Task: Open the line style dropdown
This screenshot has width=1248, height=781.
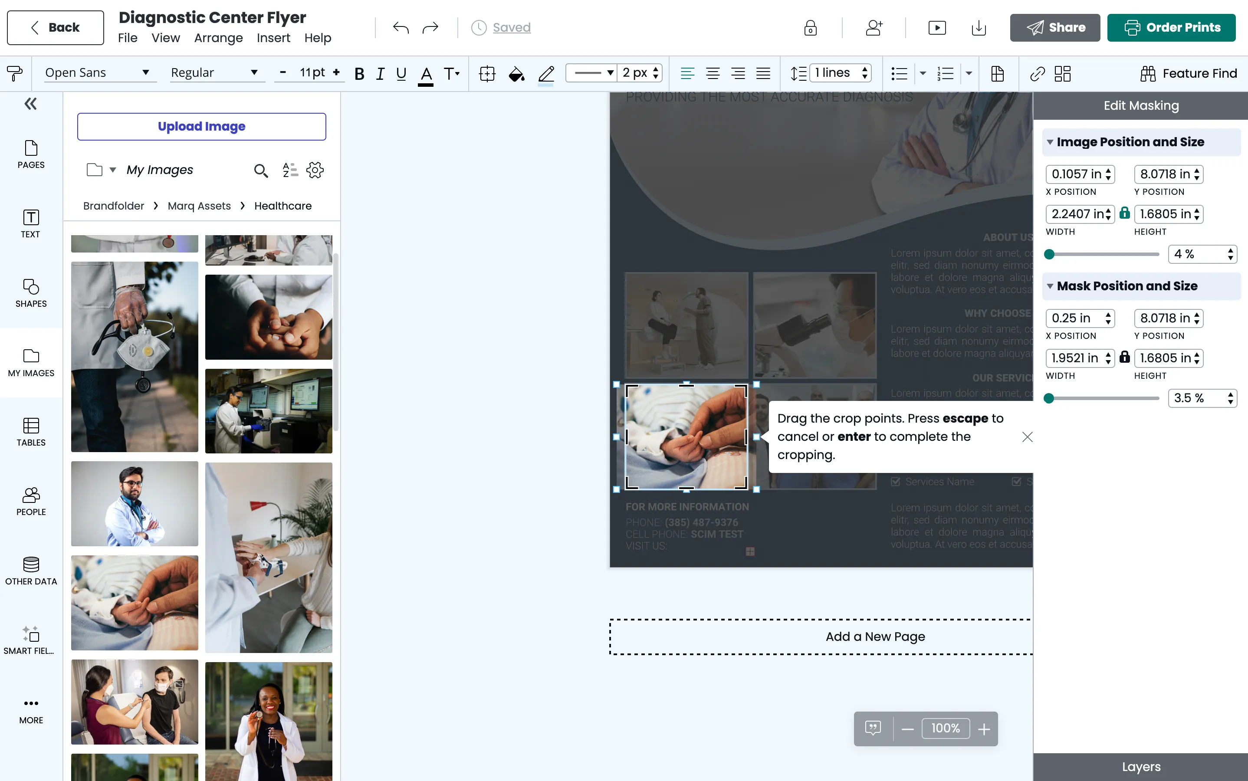Action: (591, 73)
